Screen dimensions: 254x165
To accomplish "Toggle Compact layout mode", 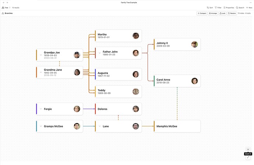I will [x=202, y=13].
